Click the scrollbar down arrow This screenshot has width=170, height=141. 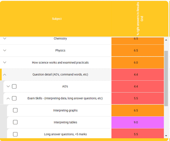tap(166, 136)
